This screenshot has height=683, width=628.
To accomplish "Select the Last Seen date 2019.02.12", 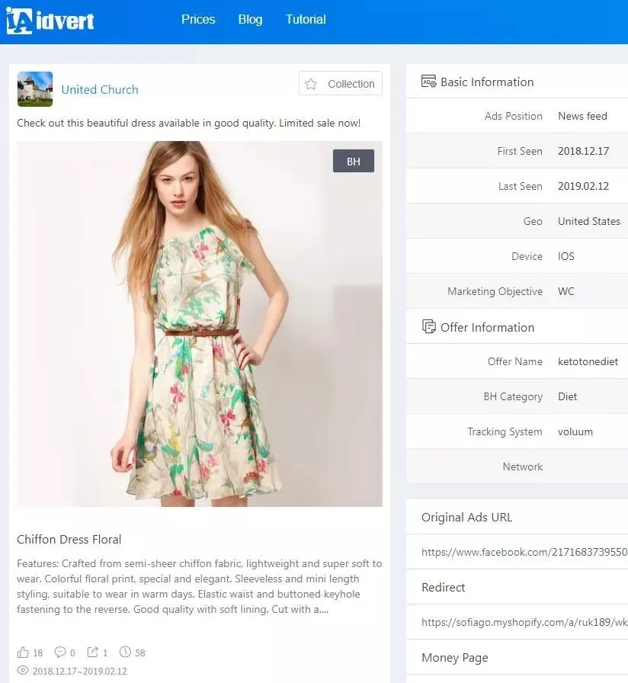I will coord(584,187).
